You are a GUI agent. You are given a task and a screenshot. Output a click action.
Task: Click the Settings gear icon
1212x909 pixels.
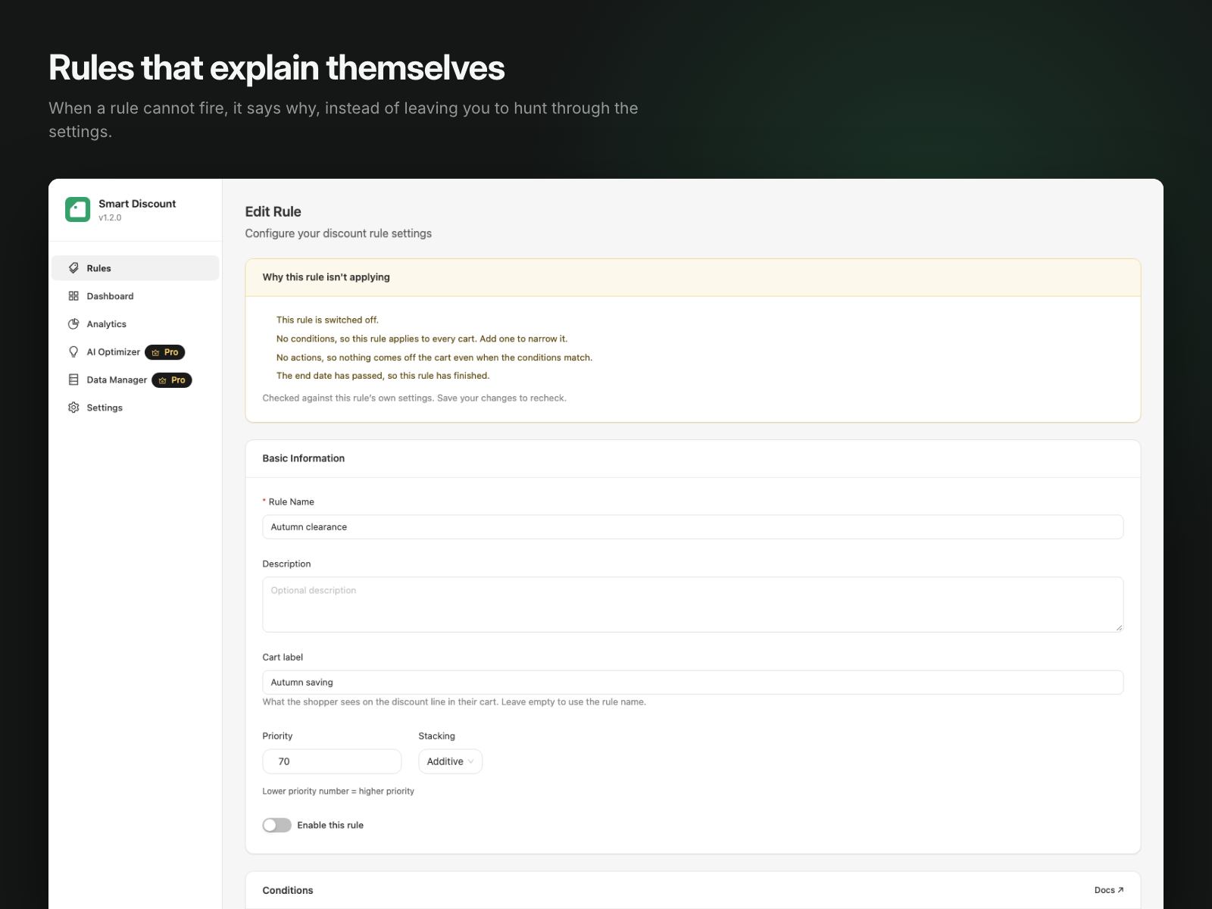pyautogui.click(x=73, y=408)
